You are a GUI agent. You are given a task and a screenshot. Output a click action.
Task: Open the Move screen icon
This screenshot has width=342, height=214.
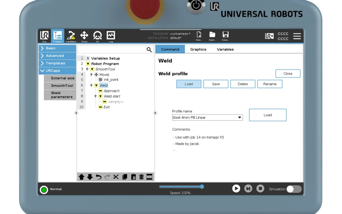point(84,36)
